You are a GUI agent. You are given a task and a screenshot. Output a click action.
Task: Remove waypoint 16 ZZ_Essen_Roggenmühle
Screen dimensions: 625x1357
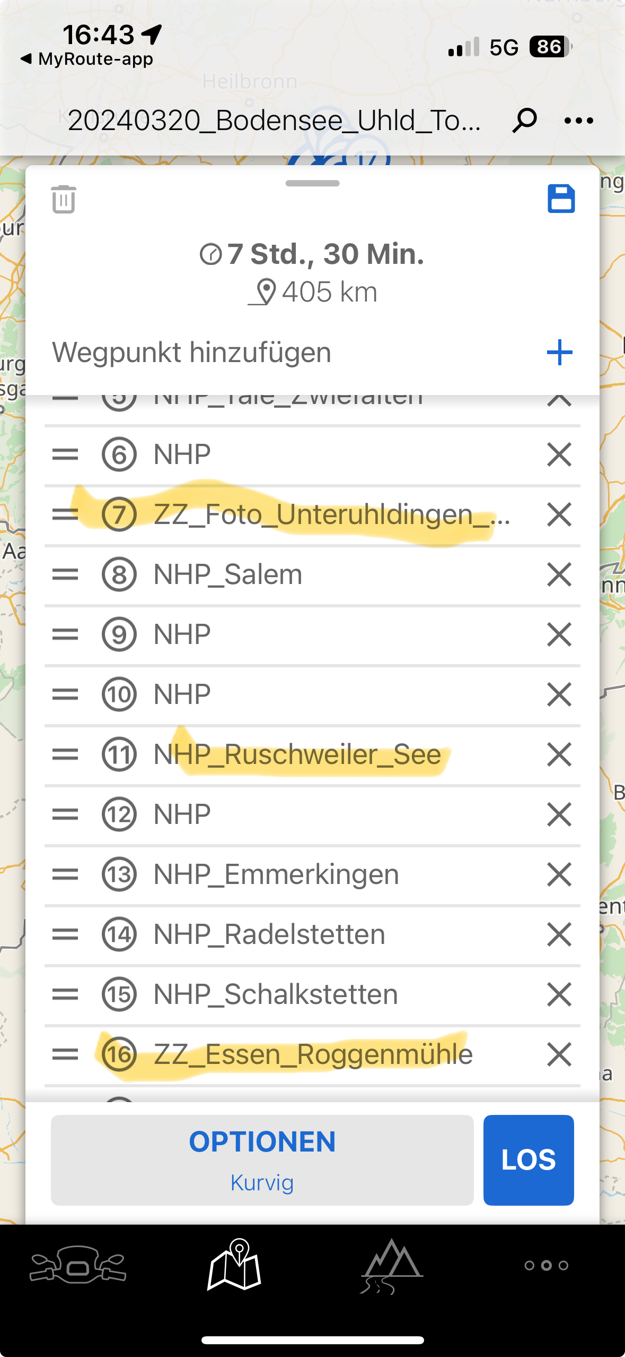pos(559,1054)
